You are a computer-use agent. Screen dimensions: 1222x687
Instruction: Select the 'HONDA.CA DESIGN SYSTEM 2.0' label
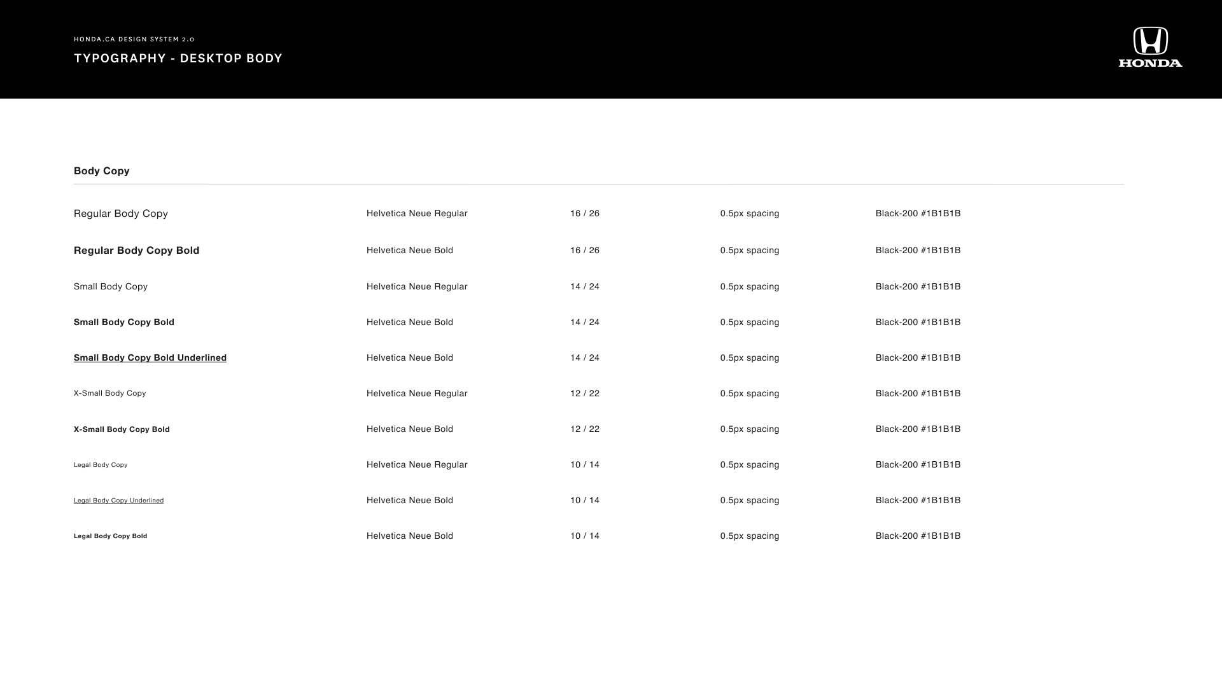tap(134, 39)
